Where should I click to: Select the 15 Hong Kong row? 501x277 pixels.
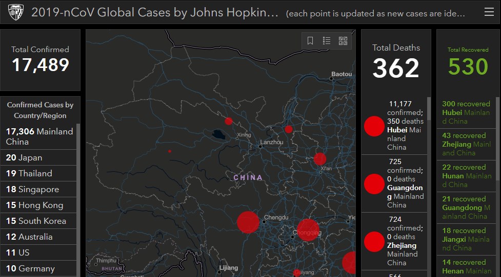coord(38,205)
